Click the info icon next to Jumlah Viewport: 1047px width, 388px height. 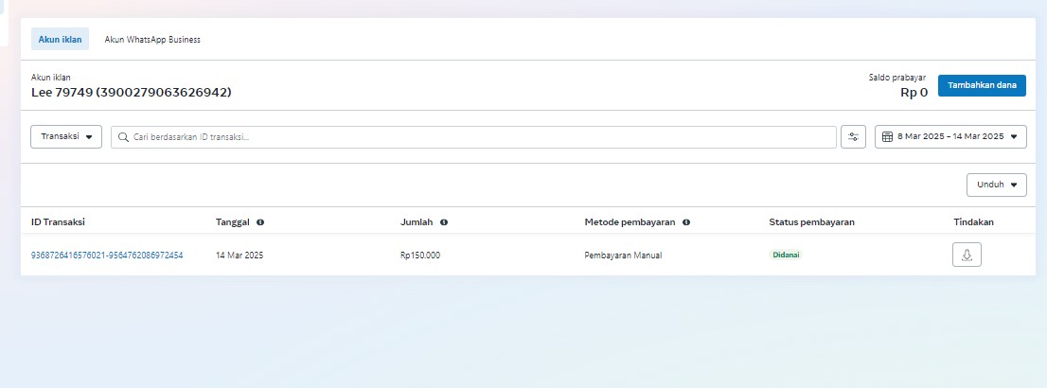443,222
